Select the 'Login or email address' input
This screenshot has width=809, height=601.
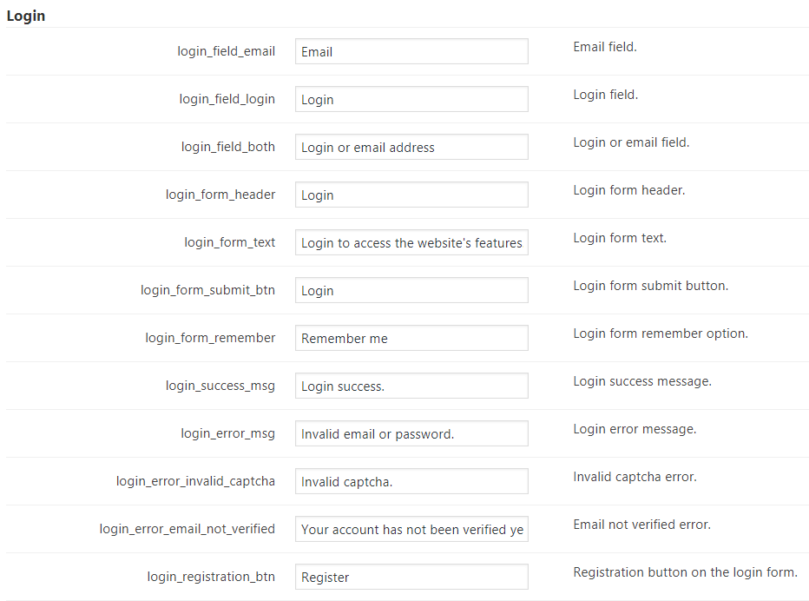411,147
